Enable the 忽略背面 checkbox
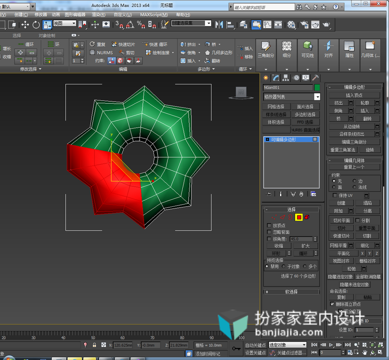Screen dimensions: 389x360 coord(269,232)
